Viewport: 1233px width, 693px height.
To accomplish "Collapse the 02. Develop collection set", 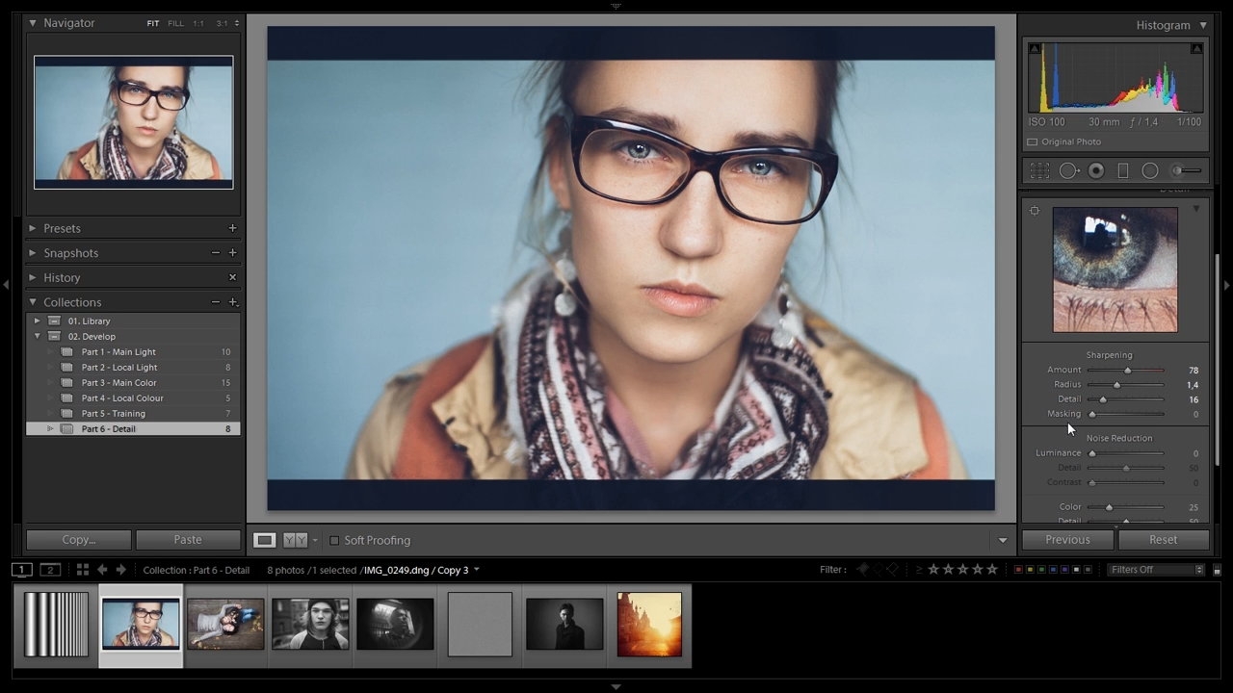I will [38, 336].
